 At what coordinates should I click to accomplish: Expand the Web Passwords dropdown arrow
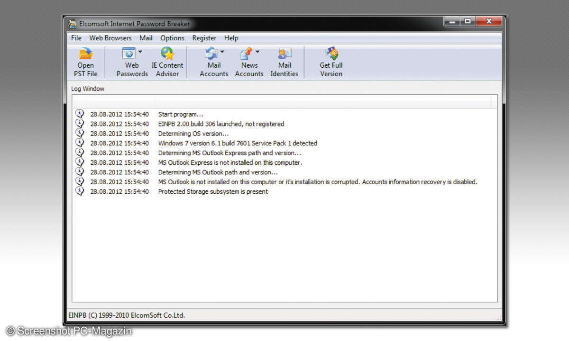(x=140, y=52)
